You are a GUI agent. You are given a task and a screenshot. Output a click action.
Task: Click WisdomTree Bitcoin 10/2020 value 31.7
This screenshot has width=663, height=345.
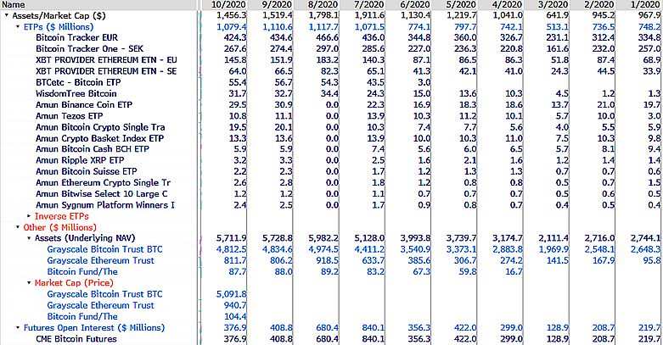237,93
